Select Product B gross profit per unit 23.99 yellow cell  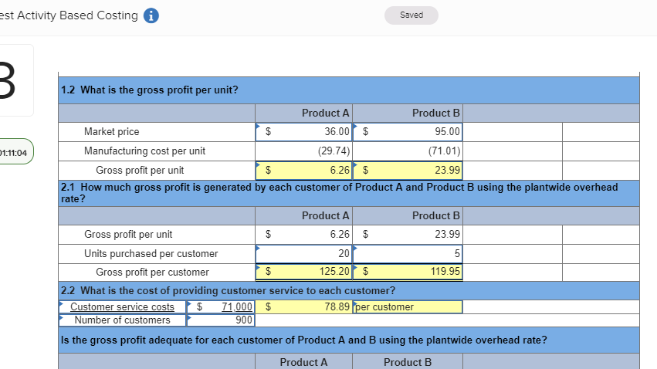point(408,170)
